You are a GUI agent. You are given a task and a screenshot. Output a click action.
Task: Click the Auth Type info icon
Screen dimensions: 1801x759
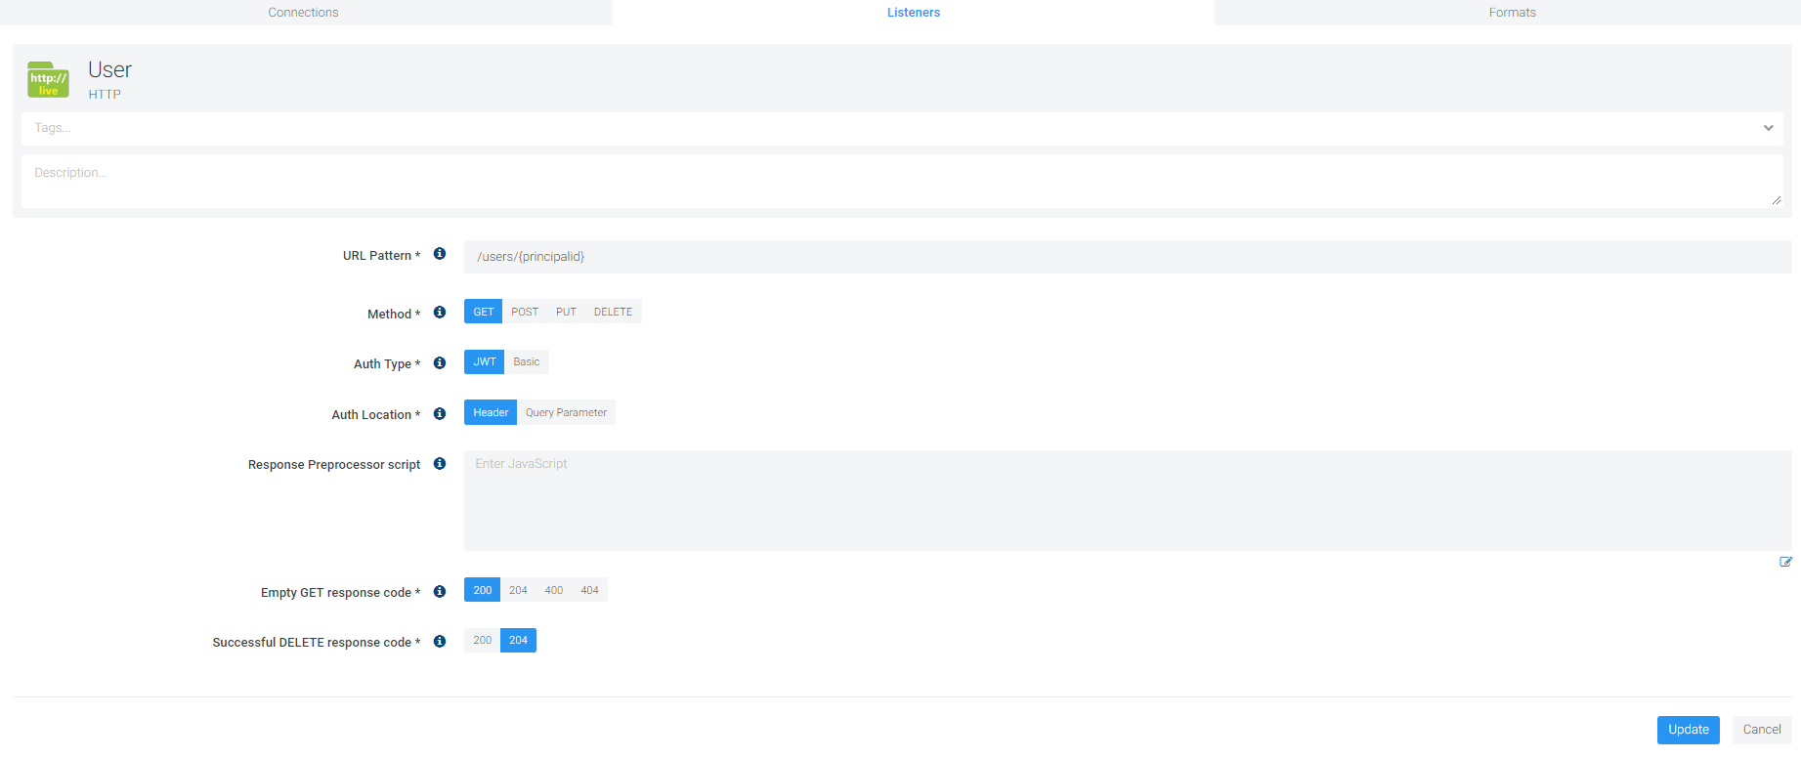(x=440, y=363)
